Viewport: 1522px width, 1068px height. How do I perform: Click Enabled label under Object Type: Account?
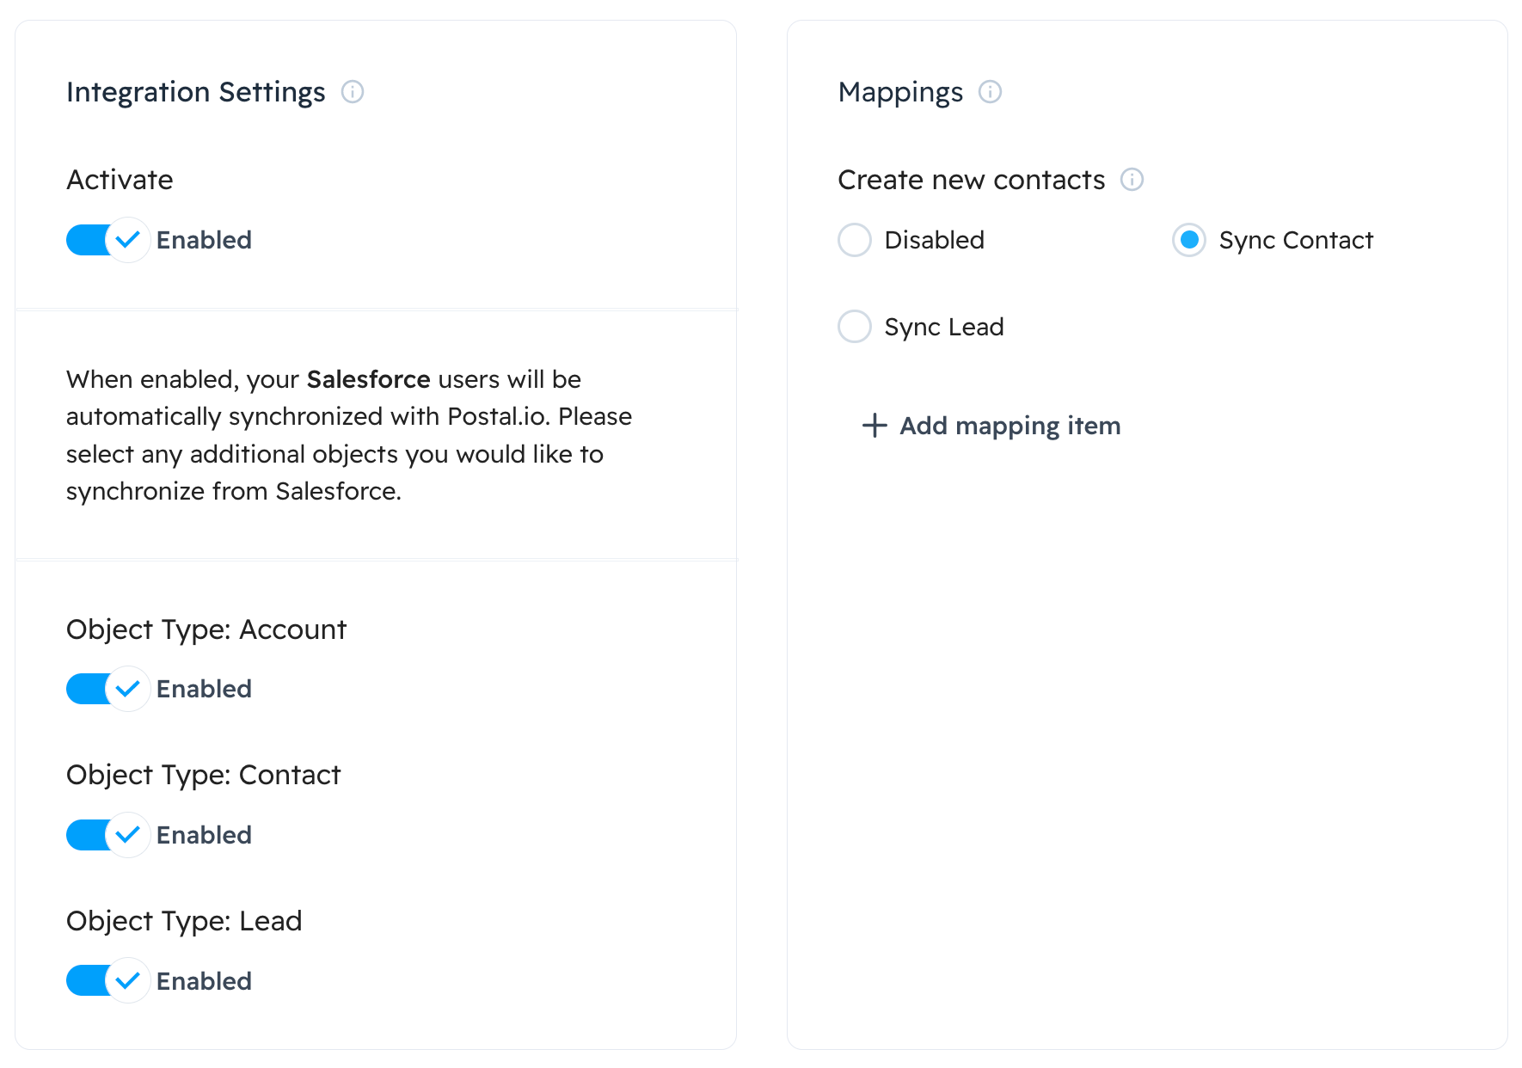204,689
